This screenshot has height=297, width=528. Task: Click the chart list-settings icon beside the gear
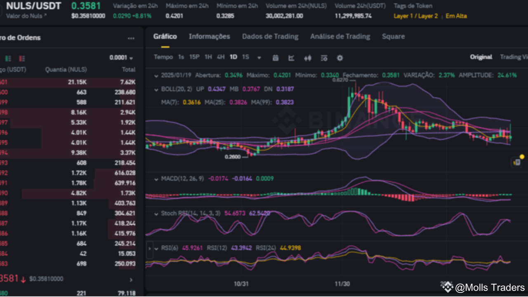coord(324,58)
